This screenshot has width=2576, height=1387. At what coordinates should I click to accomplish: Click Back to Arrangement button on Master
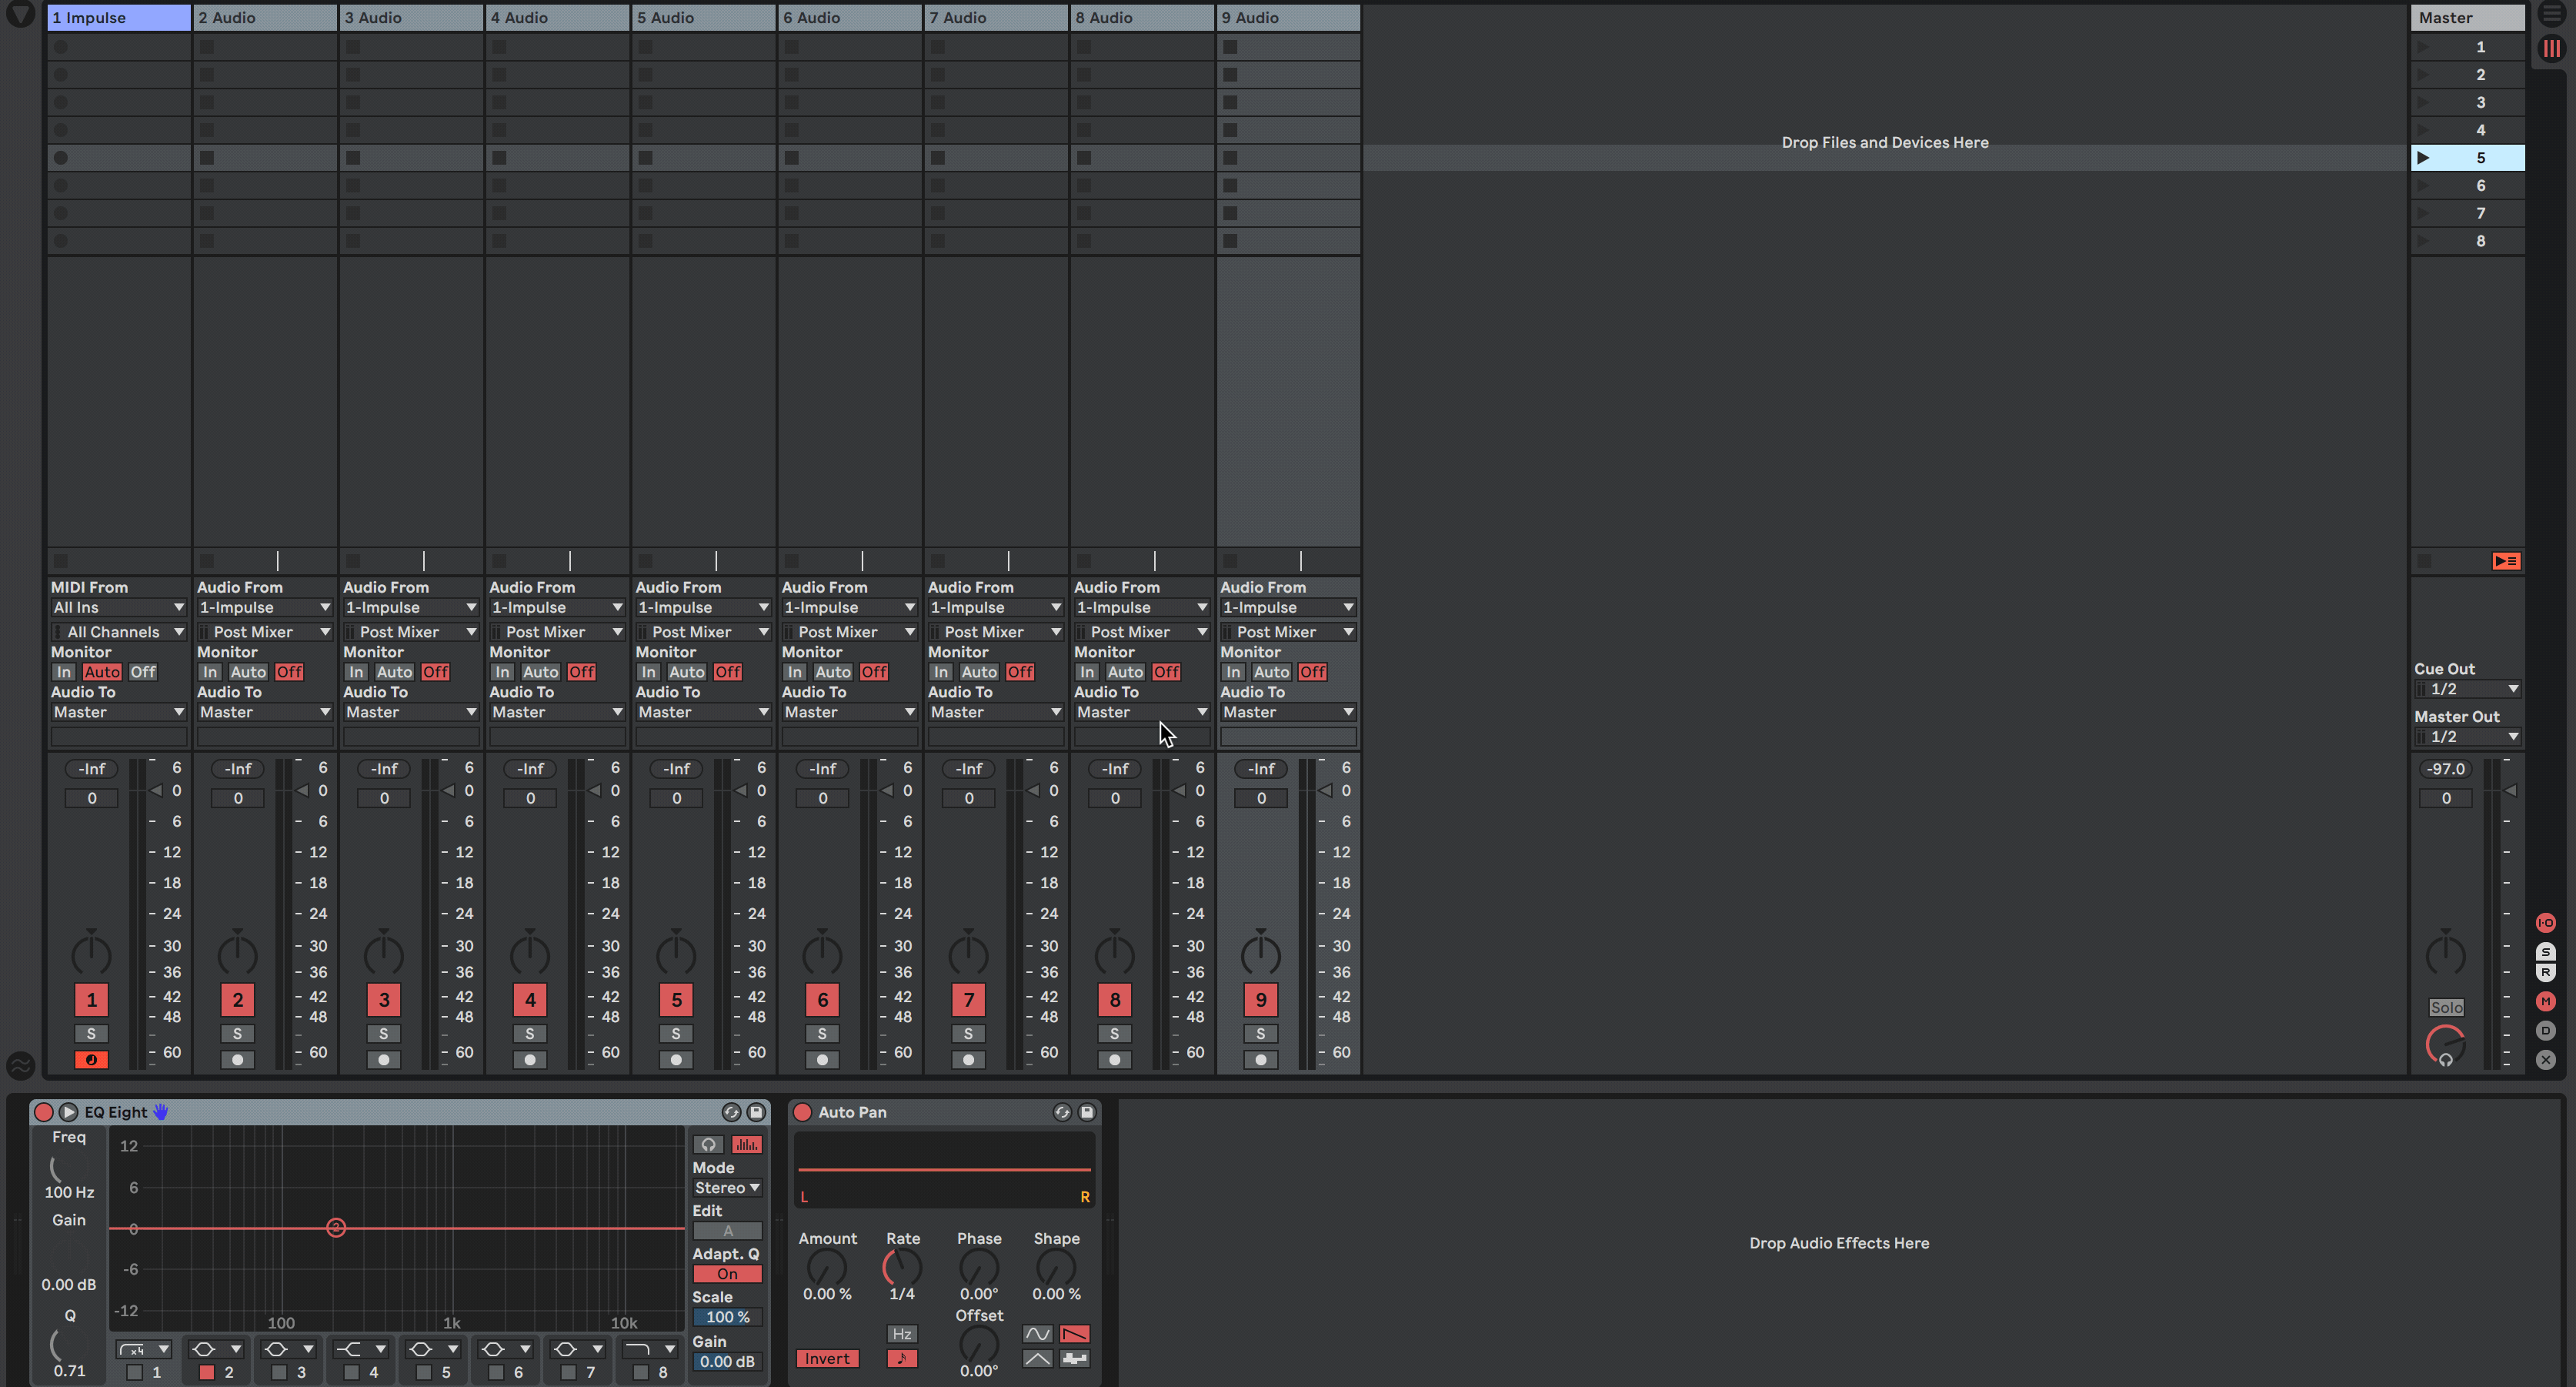tap(2505, 561)
